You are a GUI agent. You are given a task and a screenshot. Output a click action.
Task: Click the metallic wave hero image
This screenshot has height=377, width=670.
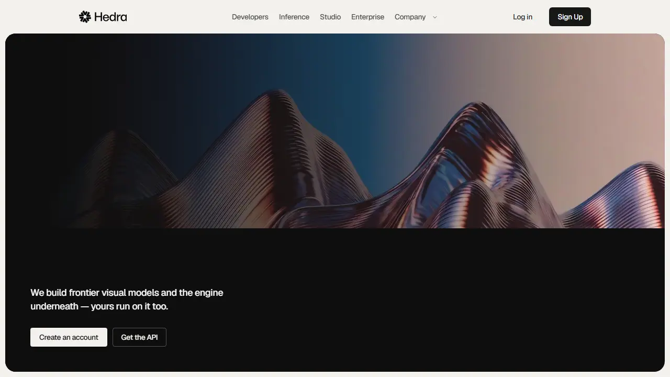click(x=335, y=131)
